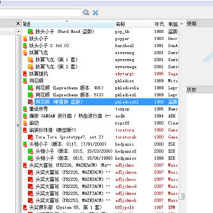Click the name cell pop_hh
The width and height of the screenshot is (213, 213).
click(x=122, y=32)
